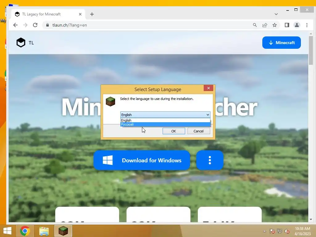Screen dimensions: 316x237
Task: Open the Windows Start button
Action: [7, 231]
